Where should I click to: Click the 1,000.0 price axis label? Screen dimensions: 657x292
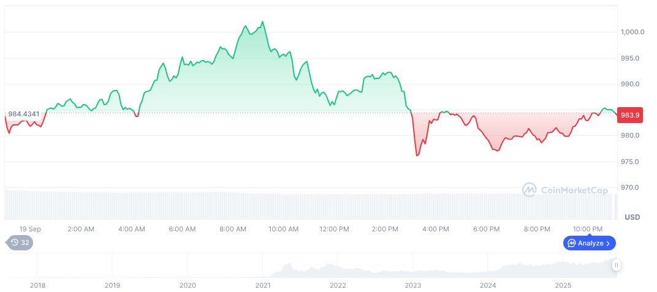click(632, 32)
